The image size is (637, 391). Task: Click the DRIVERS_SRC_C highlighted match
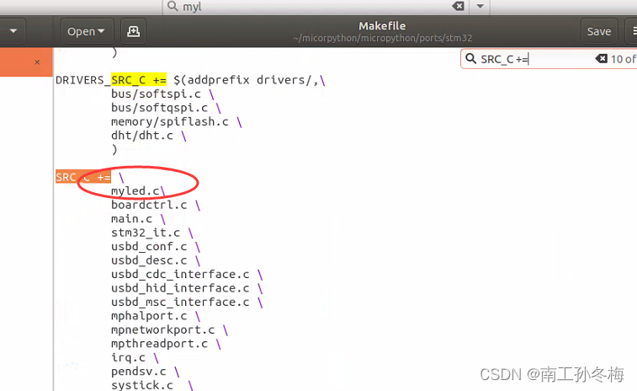139,80
